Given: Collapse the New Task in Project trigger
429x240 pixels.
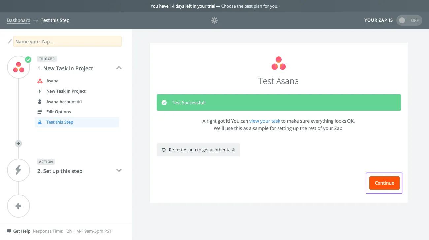Looking at the screenshot, I should click(119, 68).
